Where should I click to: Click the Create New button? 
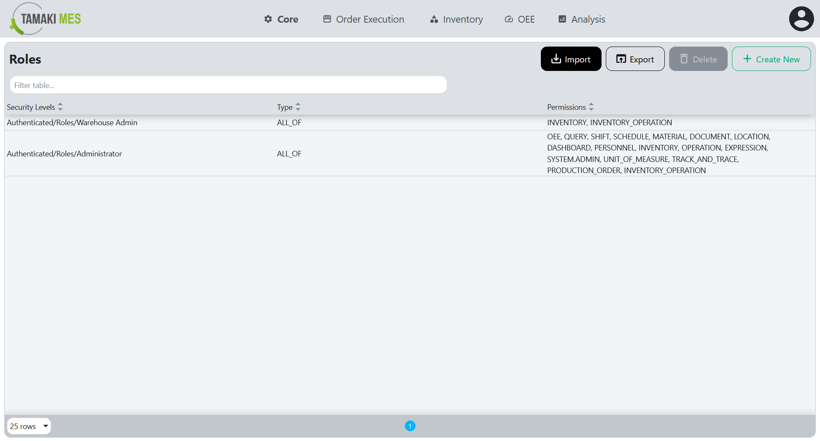coord(771,59)
